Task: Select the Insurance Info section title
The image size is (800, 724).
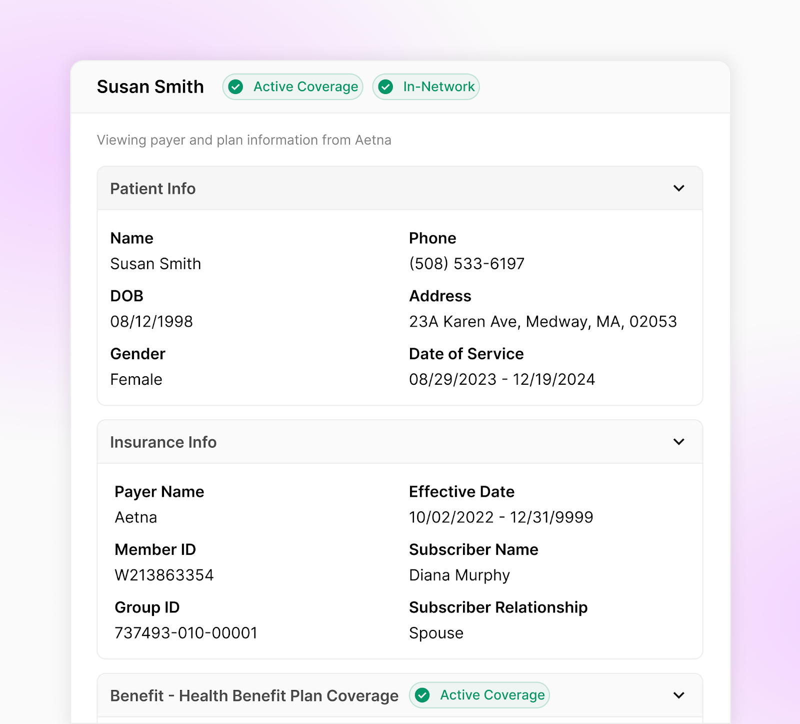Action: [x=163, y=442]
